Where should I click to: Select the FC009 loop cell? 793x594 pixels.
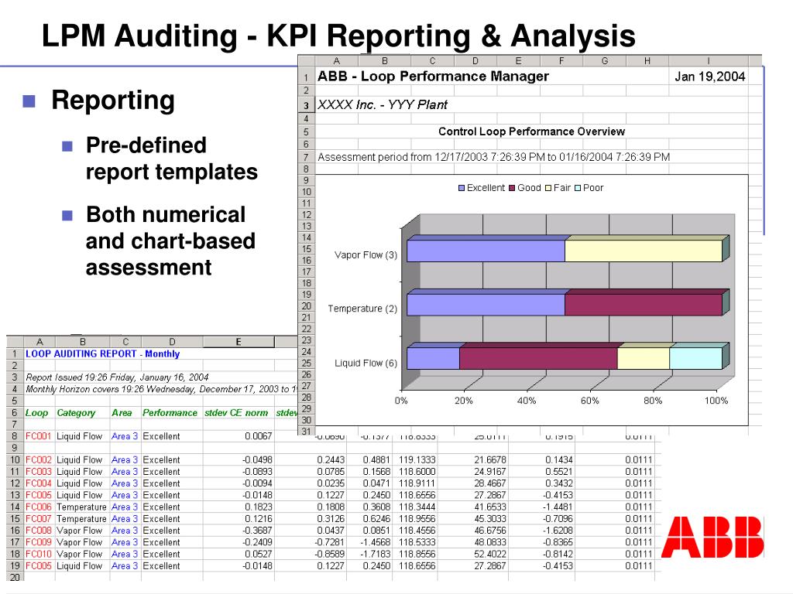point(39,542)
